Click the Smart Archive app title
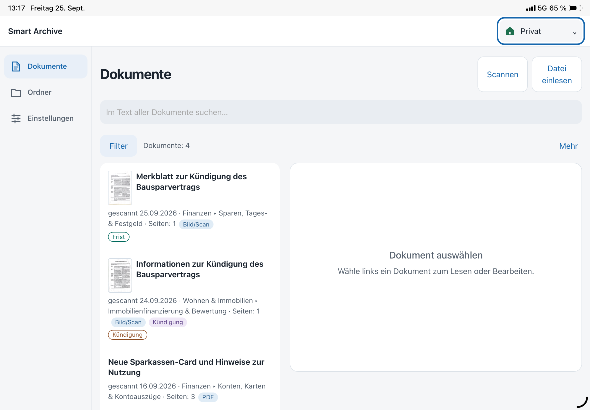590x410 pixels. (x=35, y=31)
